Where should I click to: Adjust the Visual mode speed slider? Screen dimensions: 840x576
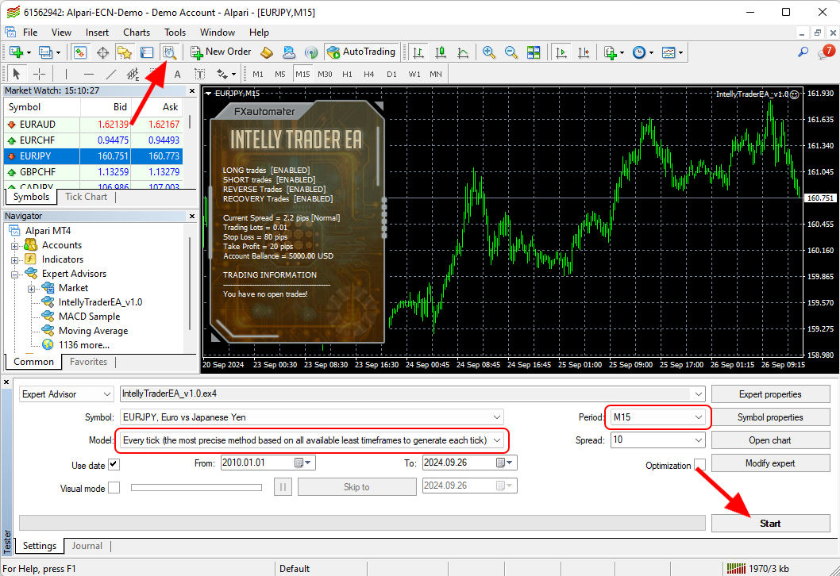click(x=196, y=487)
